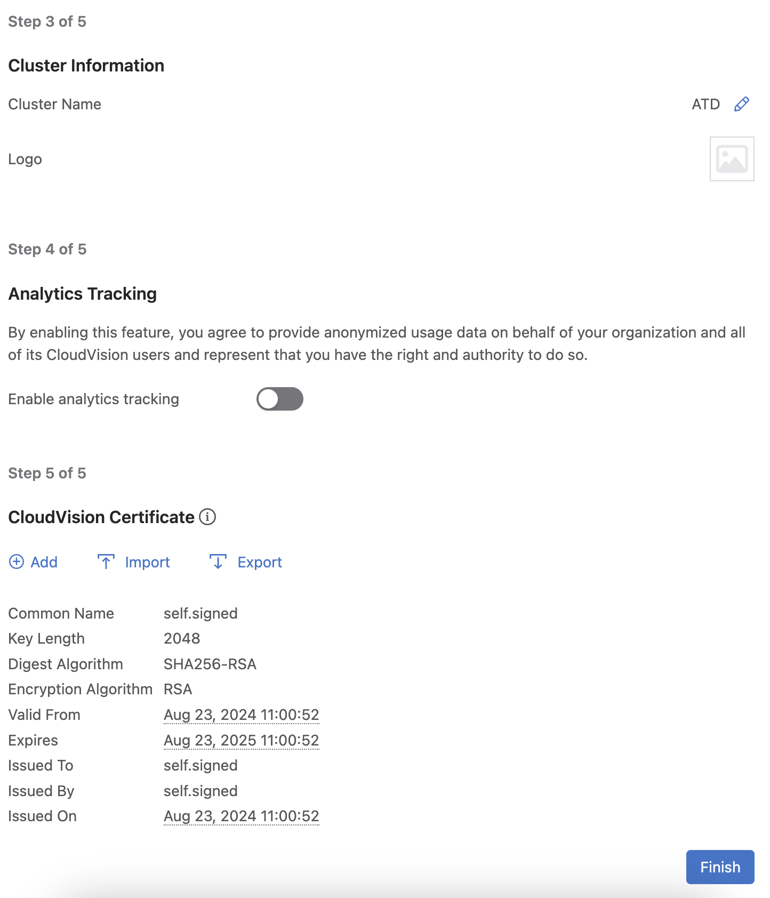Viewport: 770px width, 898px height.
Task: Enable the analytics tracking switch
Action: (x=279, y=399)
